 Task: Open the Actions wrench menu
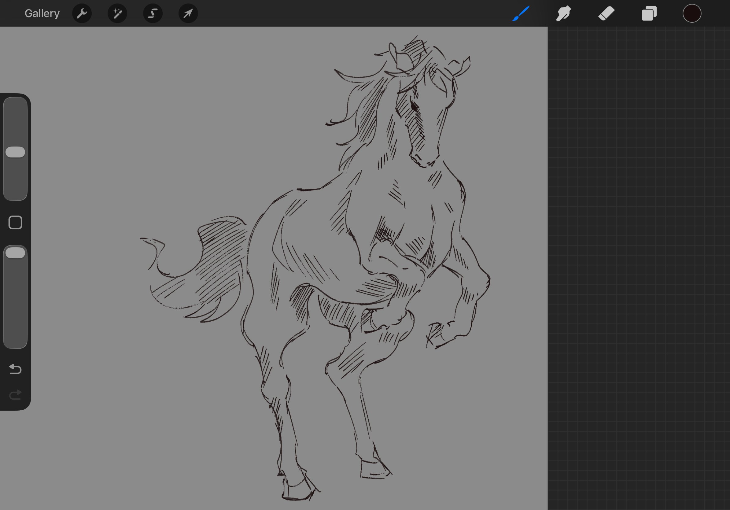(82, 13)
